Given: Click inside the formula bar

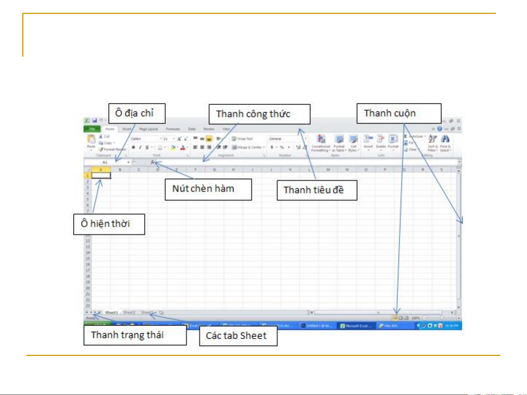Looking at the screenshot, I should coord(306,162).
